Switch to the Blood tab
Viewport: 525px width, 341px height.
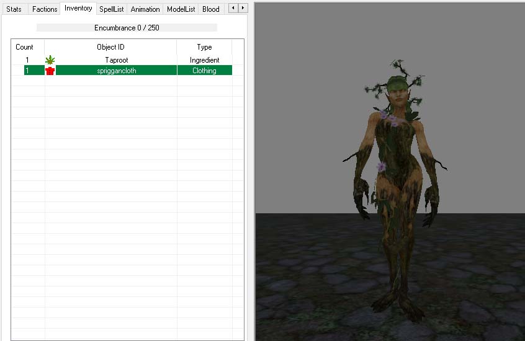tap(211, 9)
